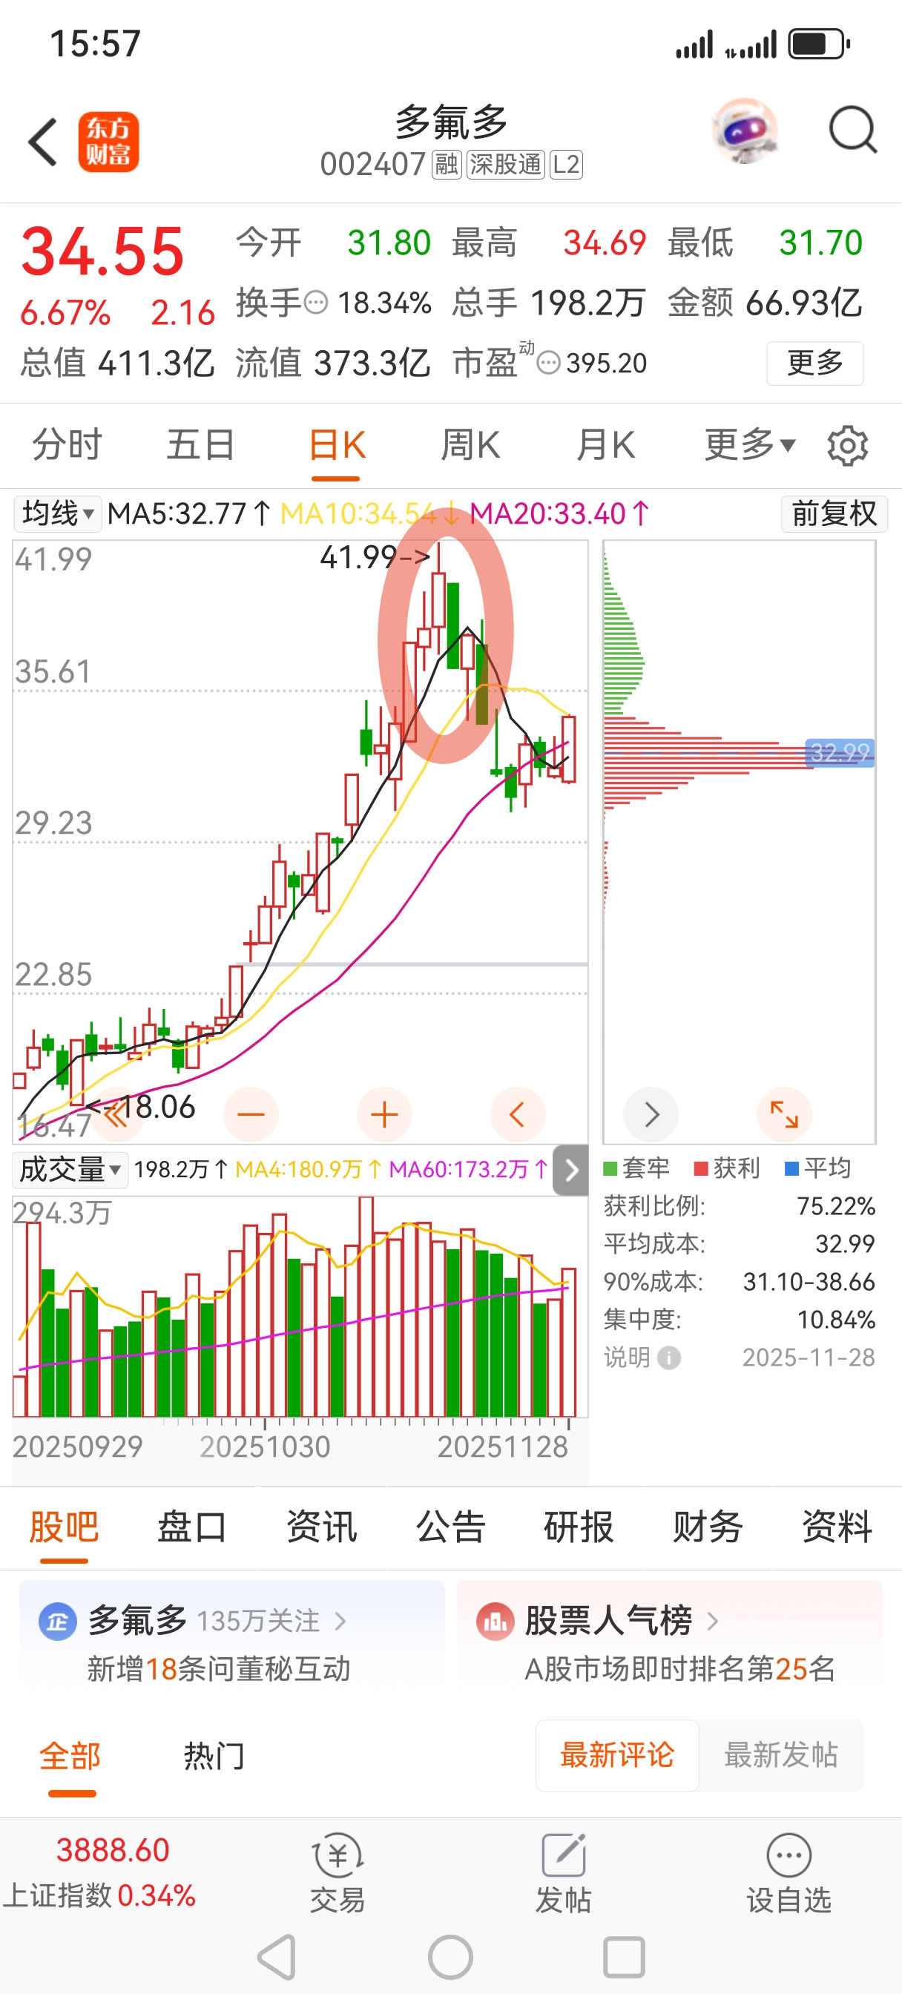The height and width of the screenshot is (1994, 902).
Task: Open 股票人气榜 chevron
Action: [712, 1621]
